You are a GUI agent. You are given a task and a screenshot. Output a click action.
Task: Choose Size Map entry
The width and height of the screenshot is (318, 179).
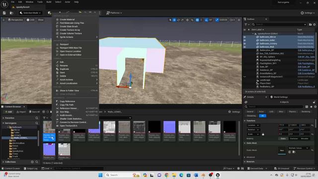pos(65,112)
